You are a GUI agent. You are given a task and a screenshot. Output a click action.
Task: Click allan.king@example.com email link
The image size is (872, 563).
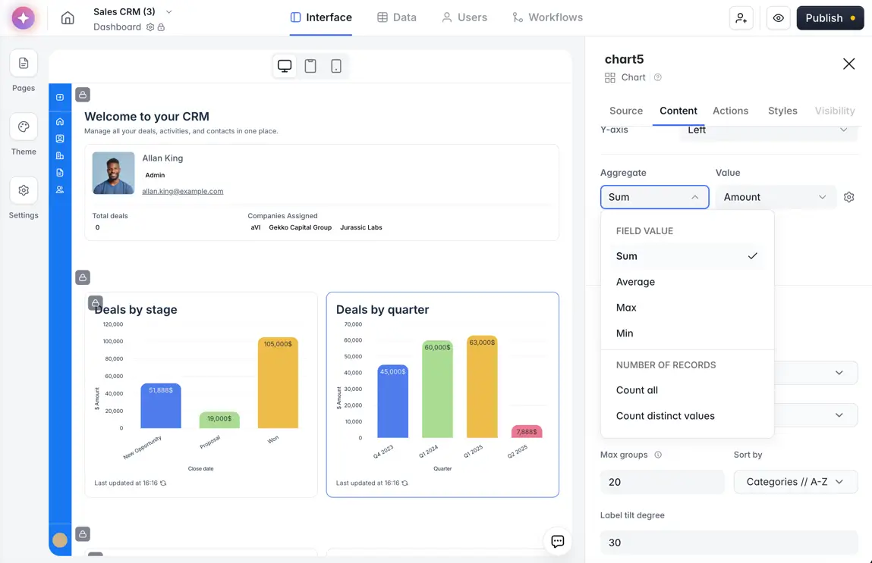182,191
